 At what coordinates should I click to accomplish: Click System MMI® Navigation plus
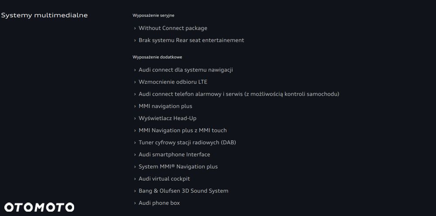click(178, 166)
